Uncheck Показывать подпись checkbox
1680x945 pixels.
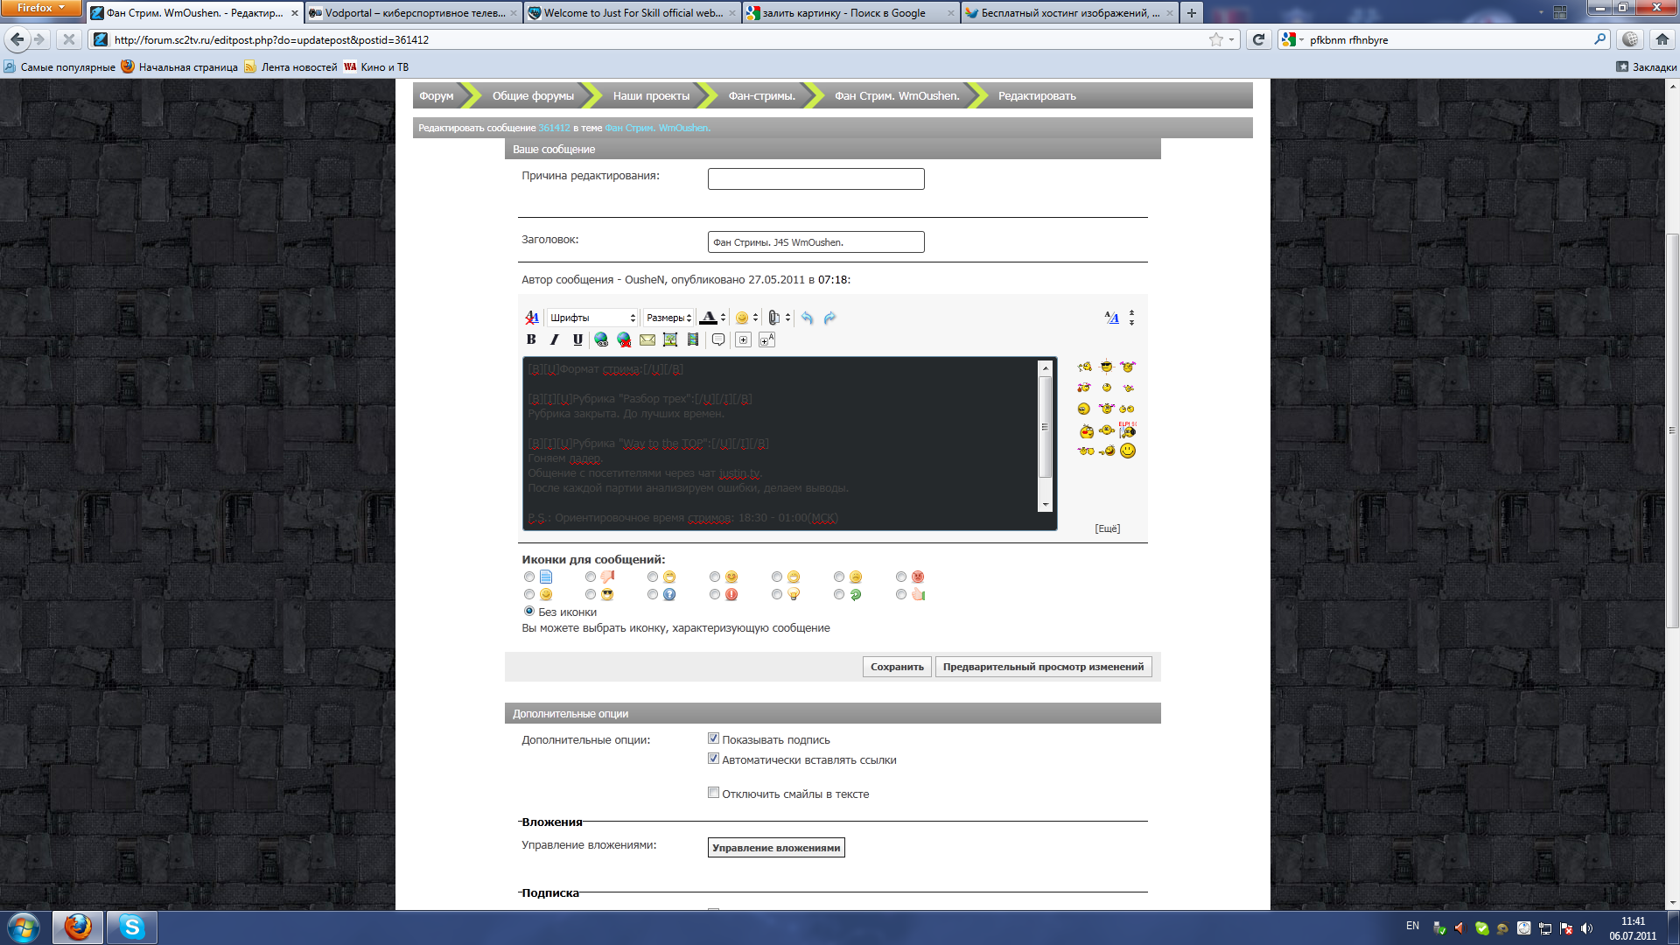click(713, 738)
